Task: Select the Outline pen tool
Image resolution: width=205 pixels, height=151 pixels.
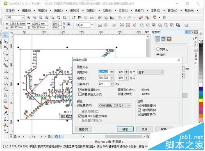Action: click(5, 119)
